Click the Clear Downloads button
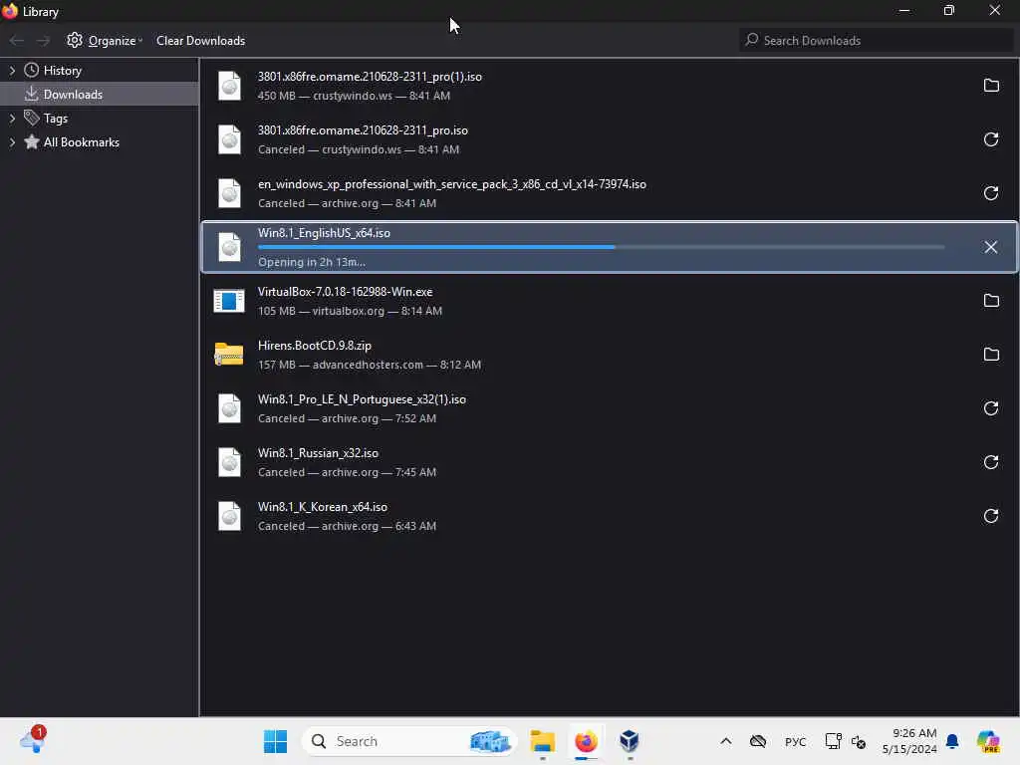 (200, 40)
